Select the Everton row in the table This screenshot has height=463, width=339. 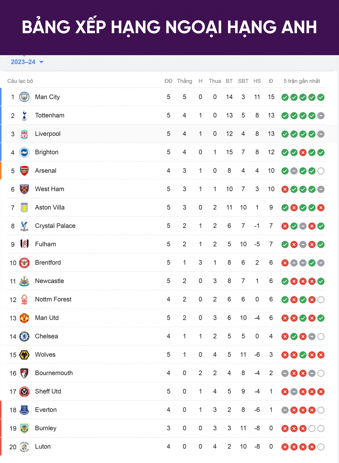coord(166,410)
